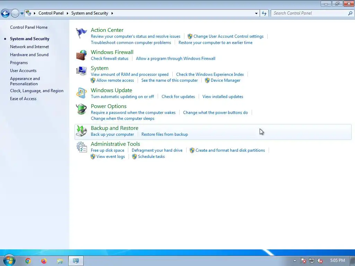Expand the arrow after System and Security
Image resolution: width=355 pixels, height=266 pixels.
pyautogui.click(x=112, y=14)
